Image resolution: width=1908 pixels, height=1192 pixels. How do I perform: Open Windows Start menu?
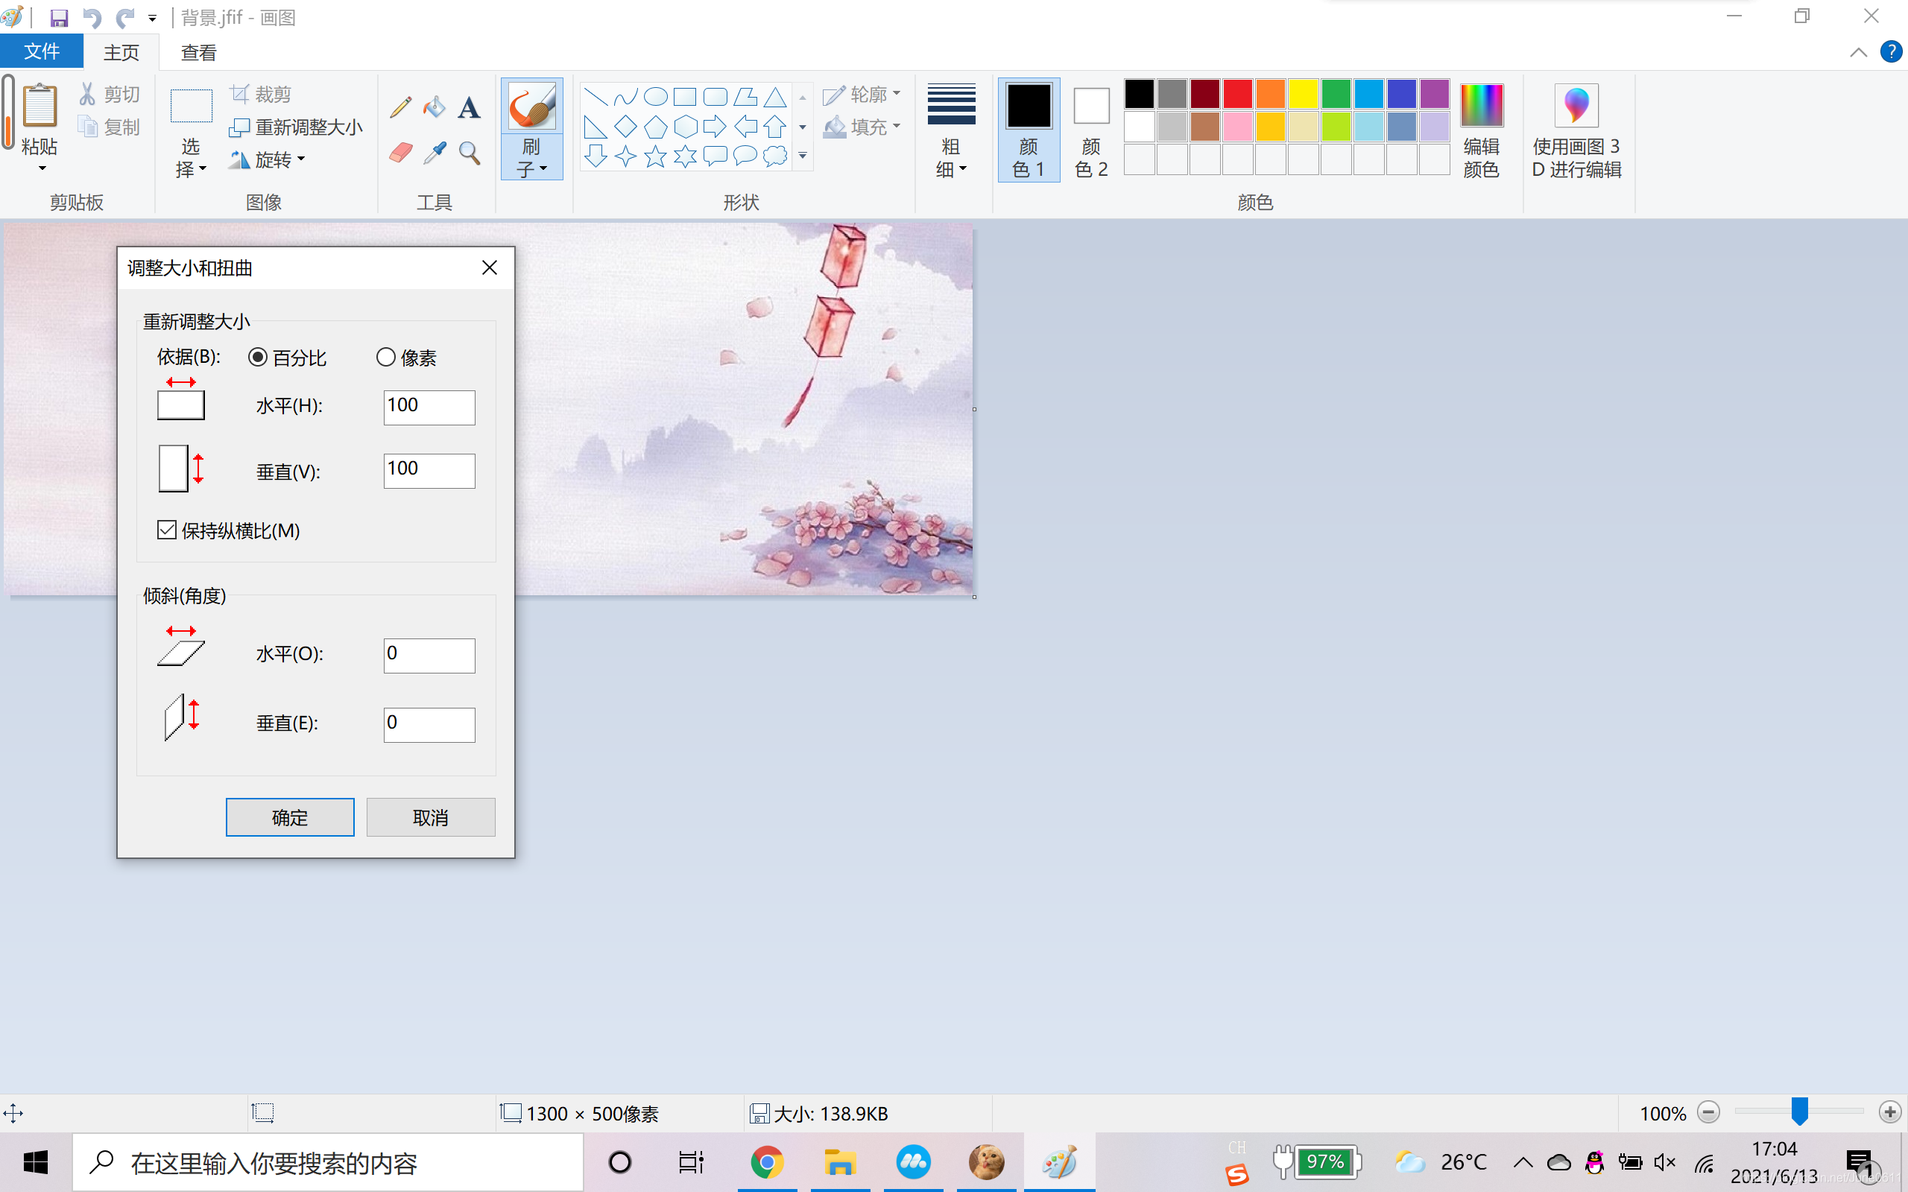click(x=36, y=1162)
